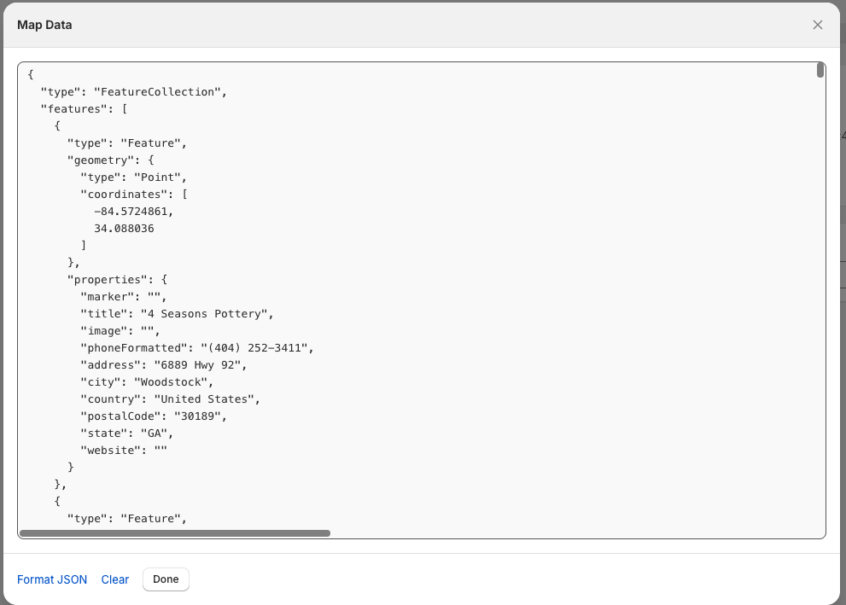Click the longitude value -84.5724861
This screenshot has height=605, width=846.
pyautogui.click(x=132, y=212)
